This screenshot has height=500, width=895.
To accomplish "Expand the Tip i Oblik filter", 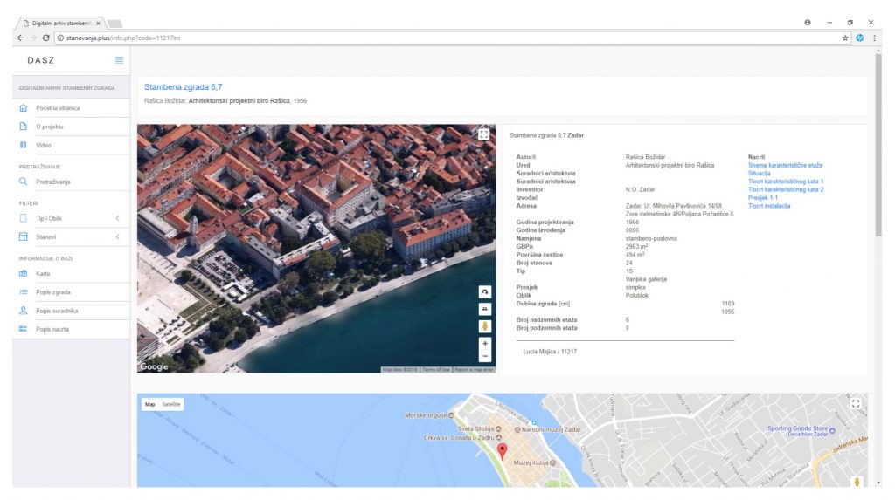I will tap(118, 218).
